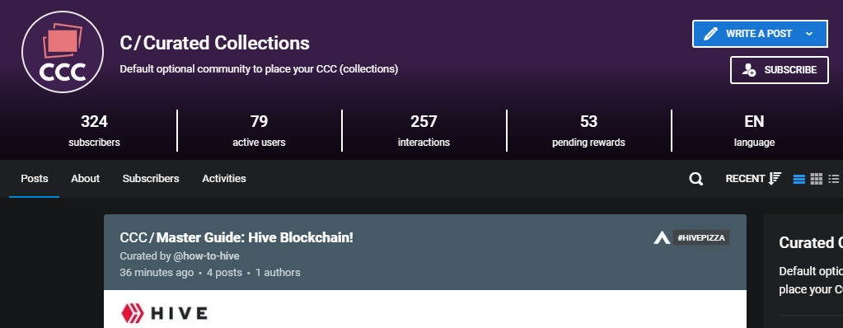Click the 324 subscribers counter
The width and height of the screenshot is (843, 328).
click(94, 131)
